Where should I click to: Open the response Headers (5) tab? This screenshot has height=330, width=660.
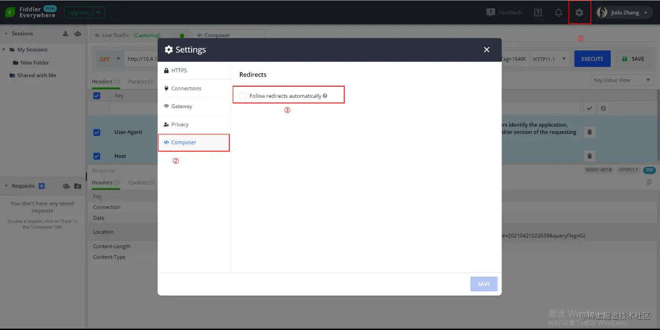click(106, 182)
